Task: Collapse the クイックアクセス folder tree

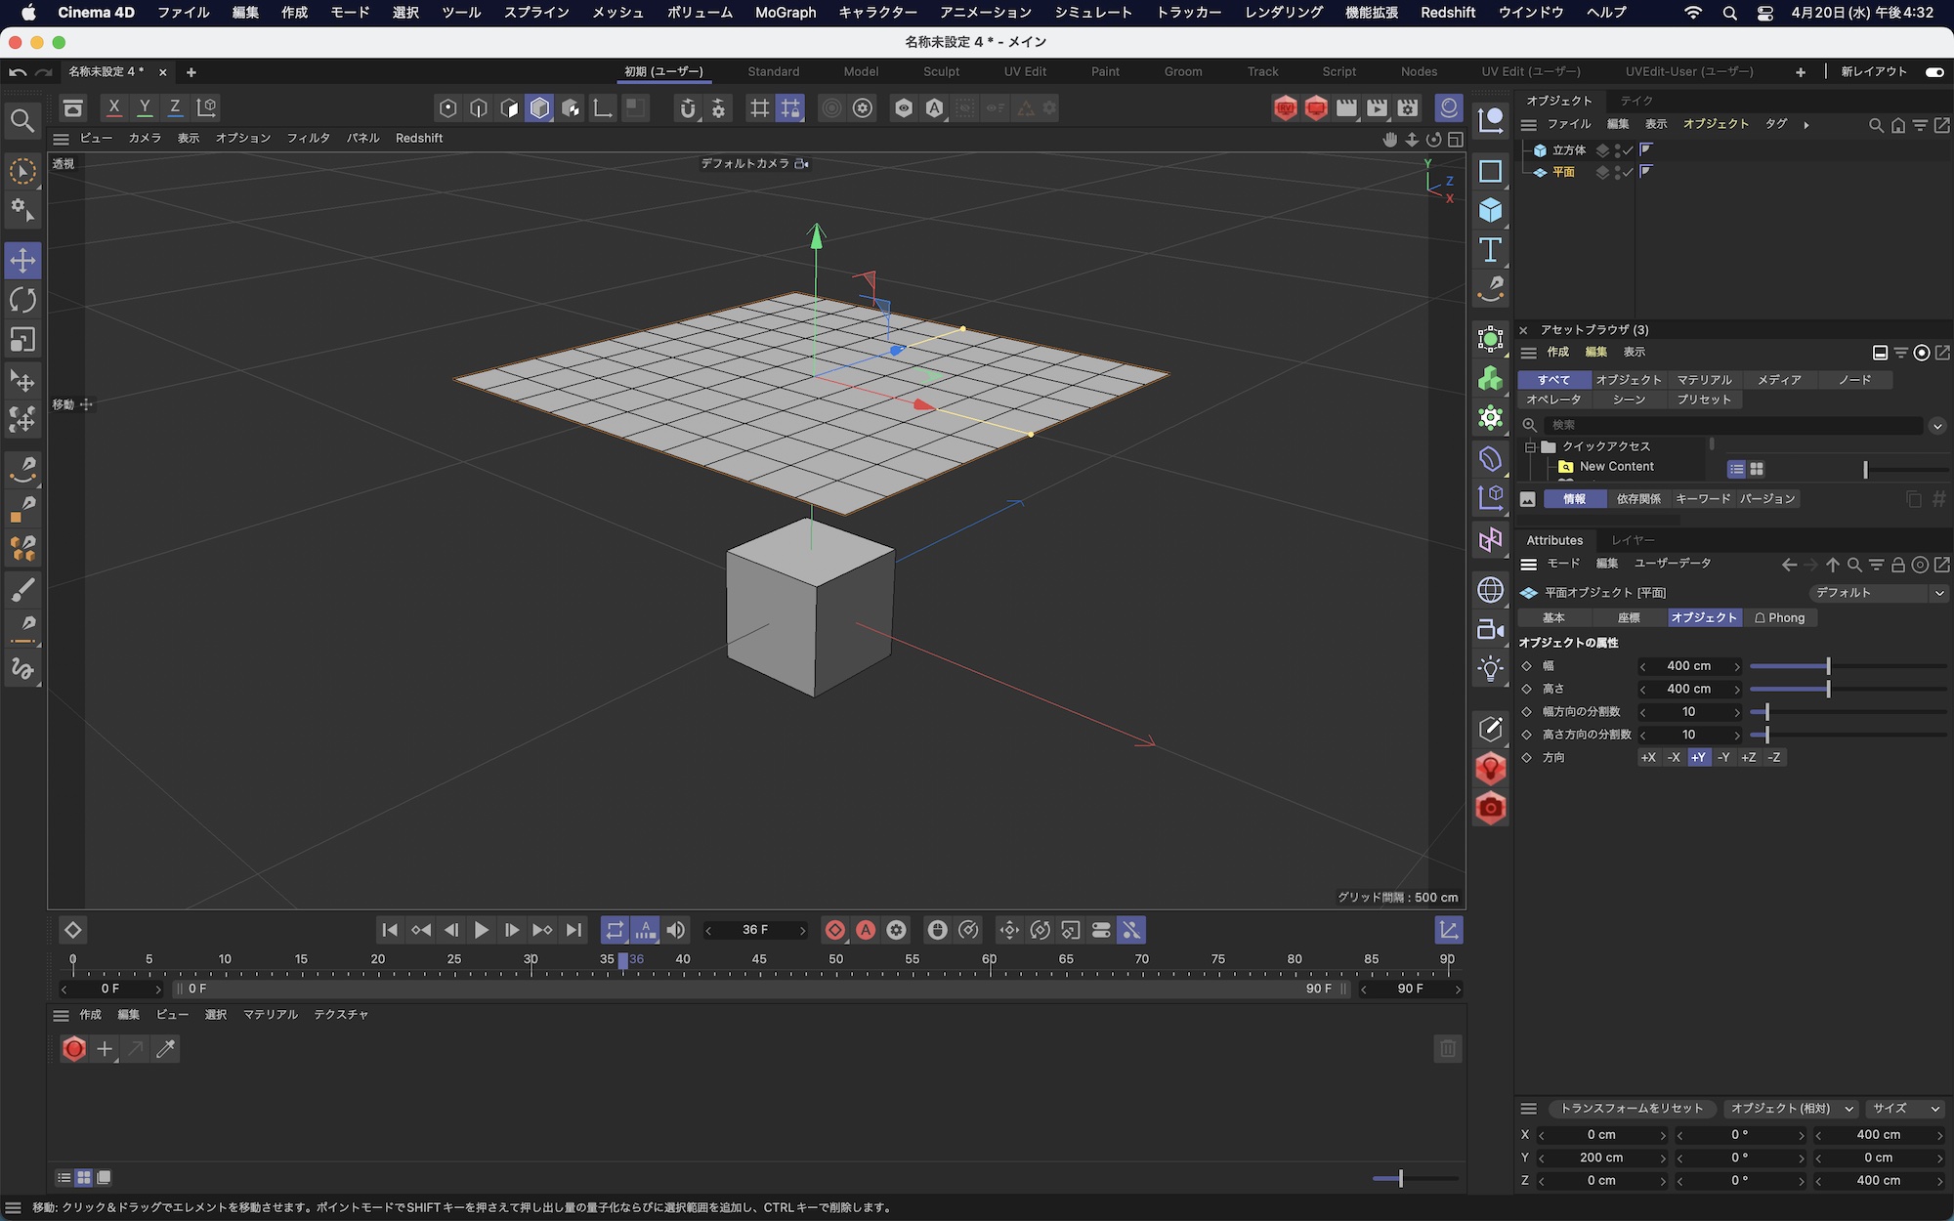Action: coord(1530,446)
